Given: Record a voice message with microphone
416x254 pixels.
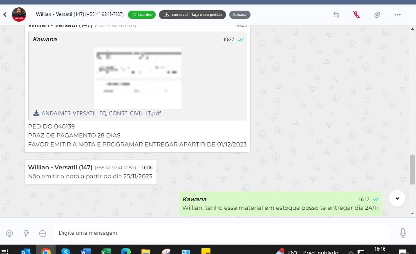Looking at the screenshot, I should pos(403,233).
